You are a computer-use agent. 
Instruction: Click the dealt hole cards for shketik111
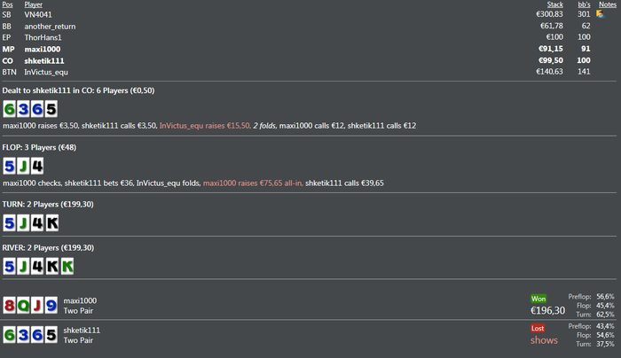coord(30,109)
